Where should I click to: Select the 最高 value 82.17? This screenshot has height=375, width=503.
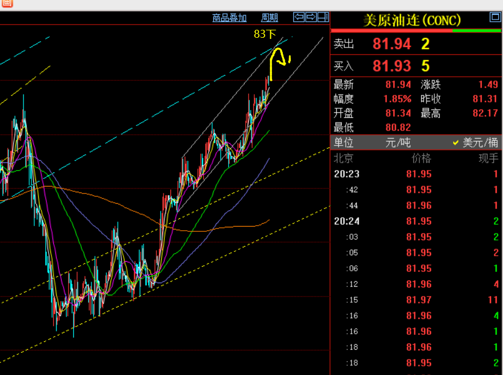pyautogui.click(x=485, y=113)
